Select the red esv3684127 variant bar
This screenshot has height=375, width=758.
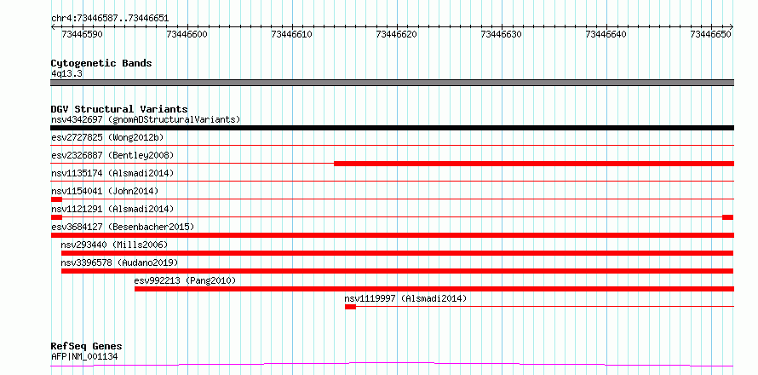[393, 235]
